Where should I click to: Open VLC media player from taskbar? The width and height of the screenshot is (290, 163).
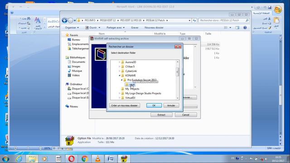[98, 159]
